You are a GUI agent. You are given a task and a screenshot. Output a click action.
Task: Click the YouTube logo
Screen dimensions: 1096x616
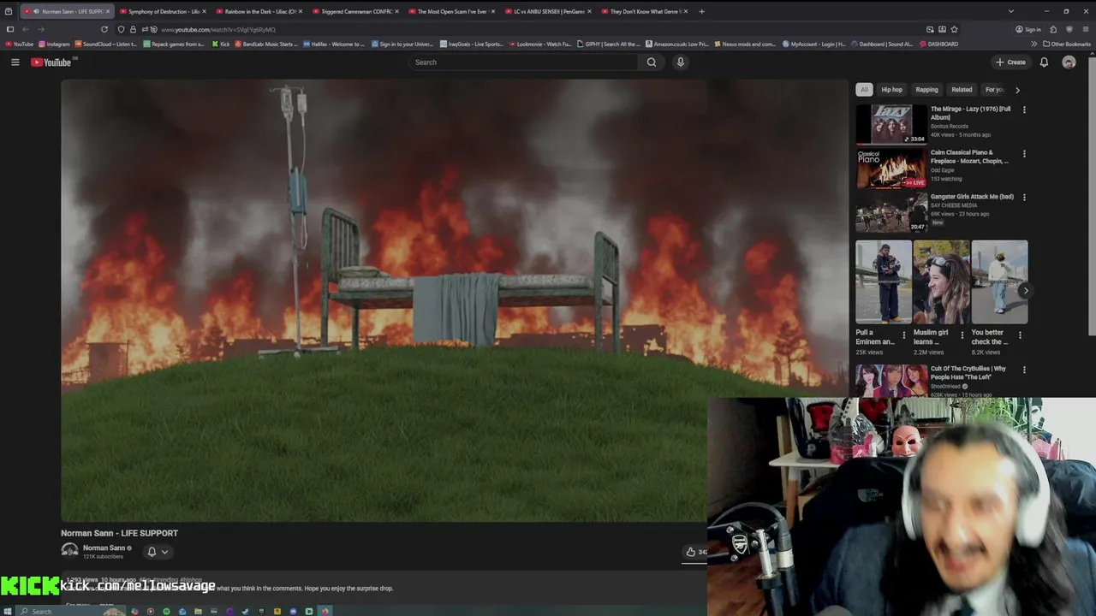(x=52, y=62)
